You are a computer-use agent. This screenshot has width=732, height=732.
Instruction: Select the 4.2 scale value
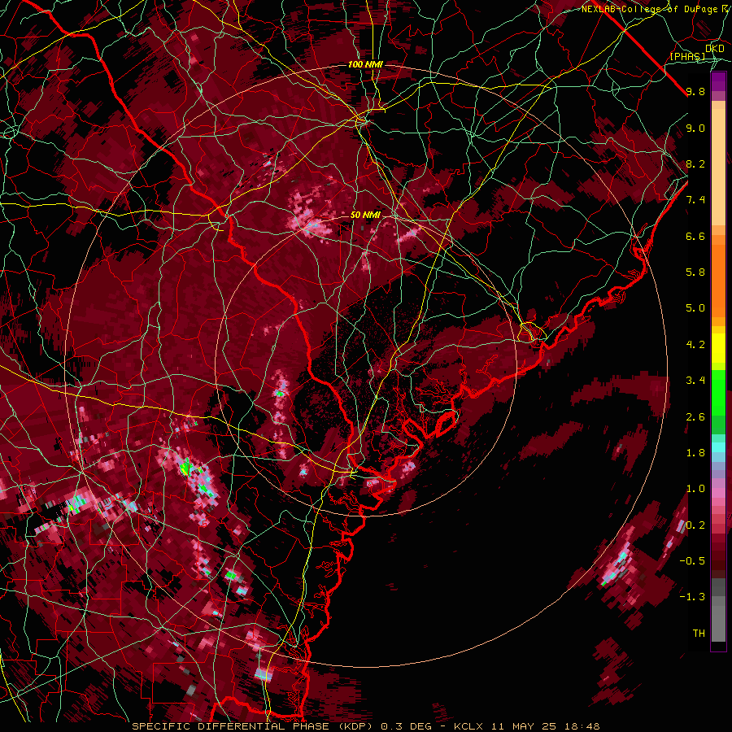click(x=695, y=345)
